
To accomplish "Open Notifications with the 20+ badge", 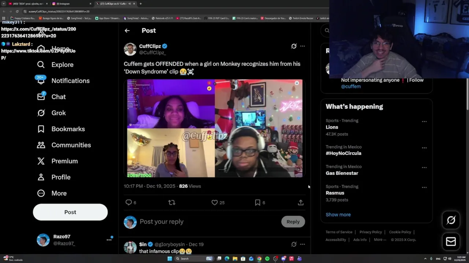I will pos(63,81).
